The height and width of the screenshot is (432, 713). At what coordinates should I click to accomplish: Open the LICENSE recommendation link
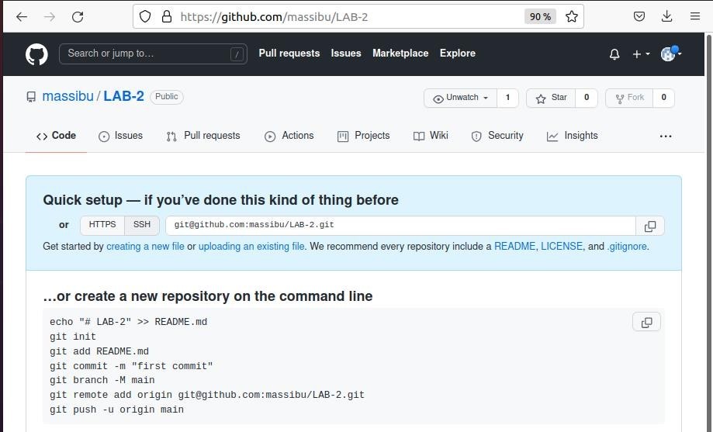pyautogui.click(x=562, y=247)
